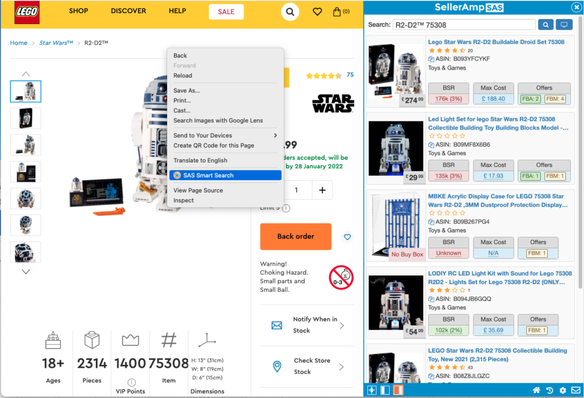Viewport: 584px width, 398px height.
Task: Click the SAS monitor view button
Action: [564, 25]
